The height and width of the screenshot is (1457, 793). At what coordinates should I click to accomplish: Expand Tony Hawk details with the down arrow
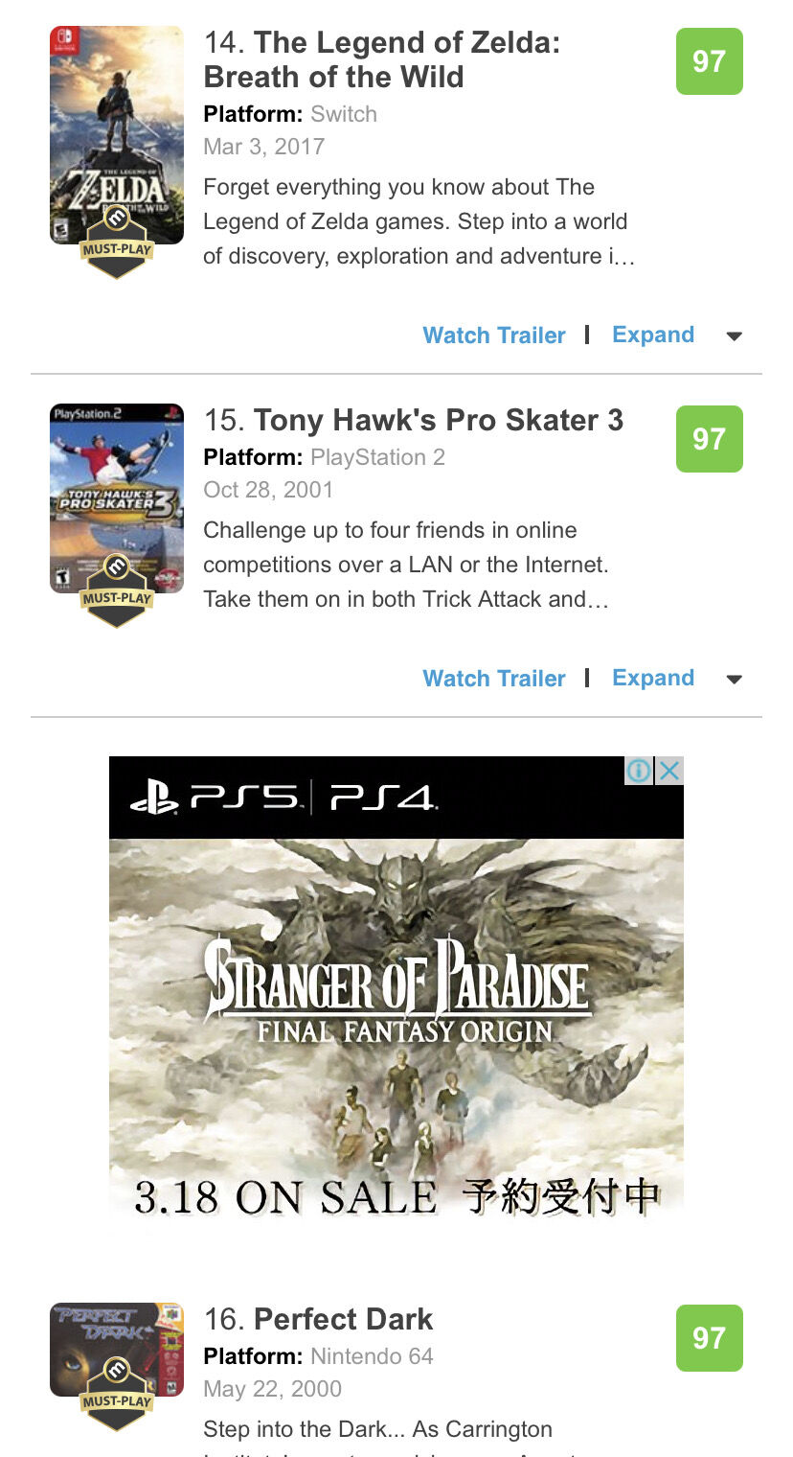tap(735, 680)
